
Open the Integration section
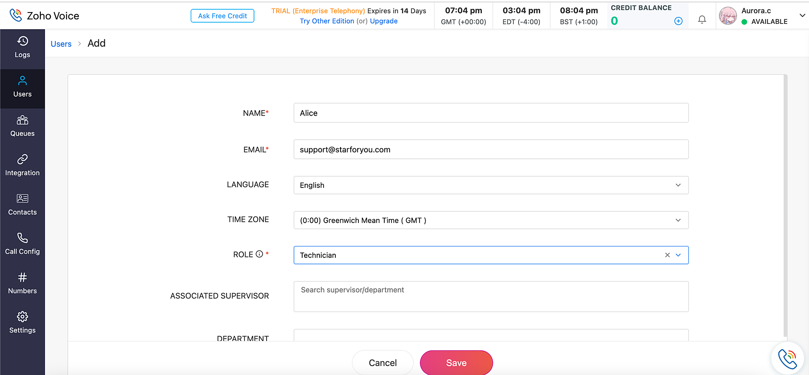tap(22, 166)
